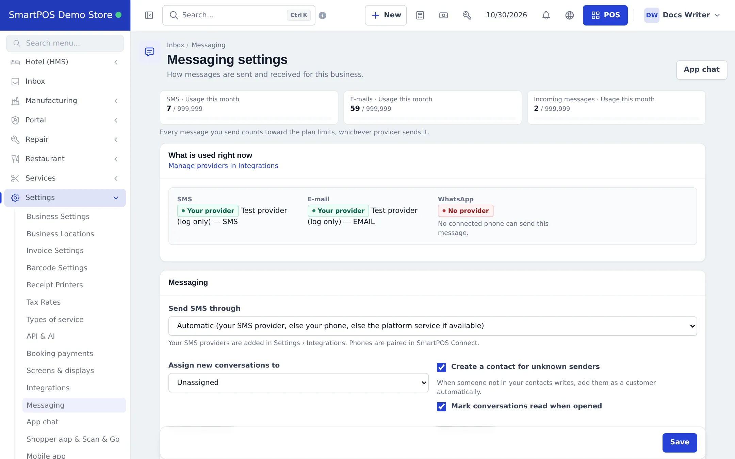The width and height of the screenshot is (735, 459).
Task: Click the Inbox tray icon in sidebar
Action: click(x=15, y=81)
